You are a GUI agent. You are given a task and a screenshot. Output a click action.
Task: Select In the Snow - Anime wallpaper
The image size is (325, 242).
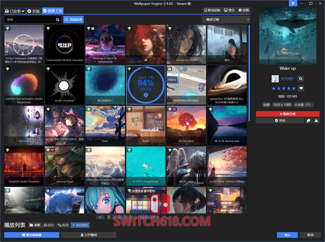[227, 166]
